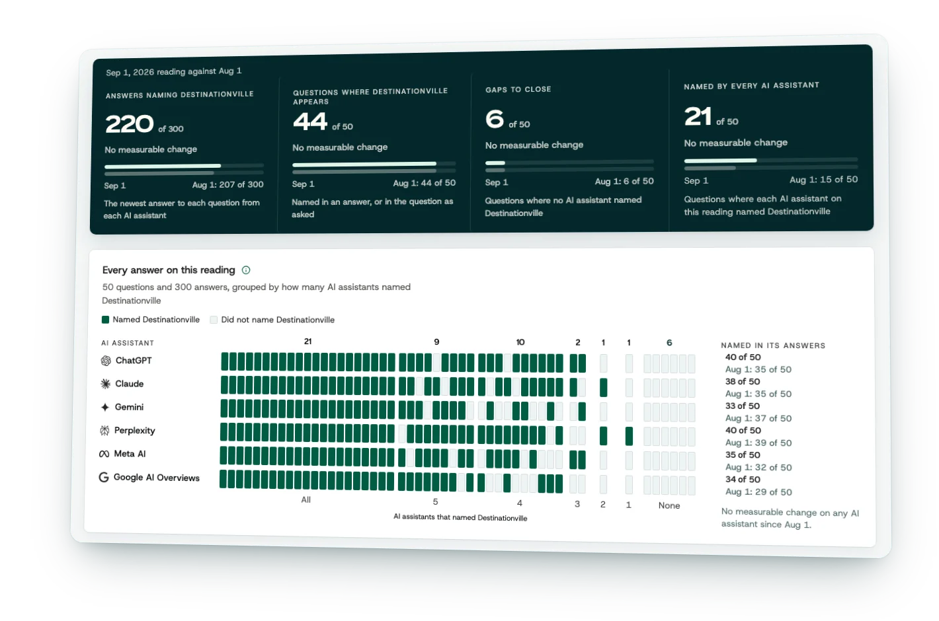The image size is (939, 621).
Task: Click the Google G icon
Action: 104,477
